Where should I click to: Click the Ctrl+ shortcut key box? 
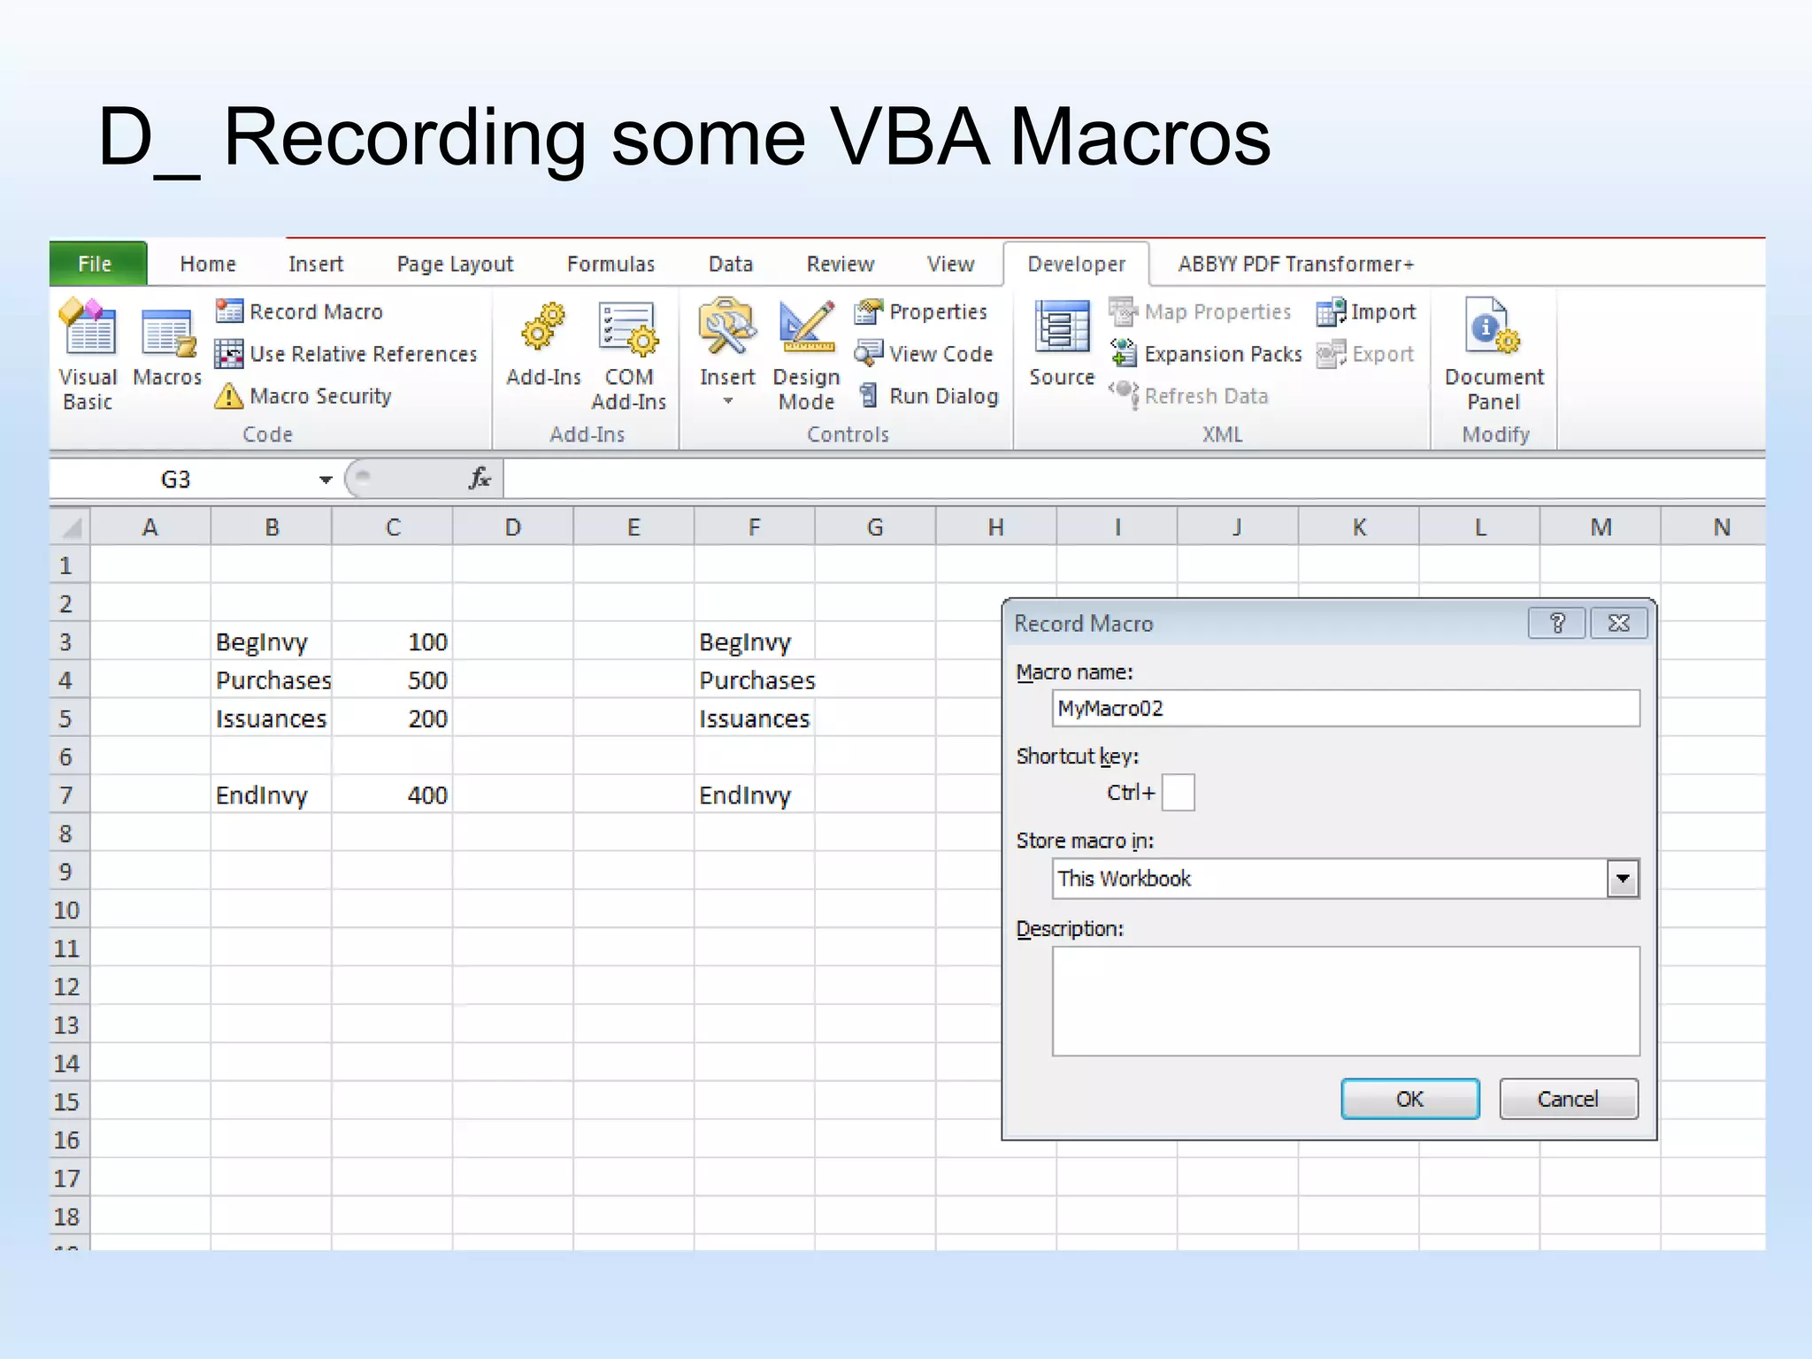pos(1178,793)
